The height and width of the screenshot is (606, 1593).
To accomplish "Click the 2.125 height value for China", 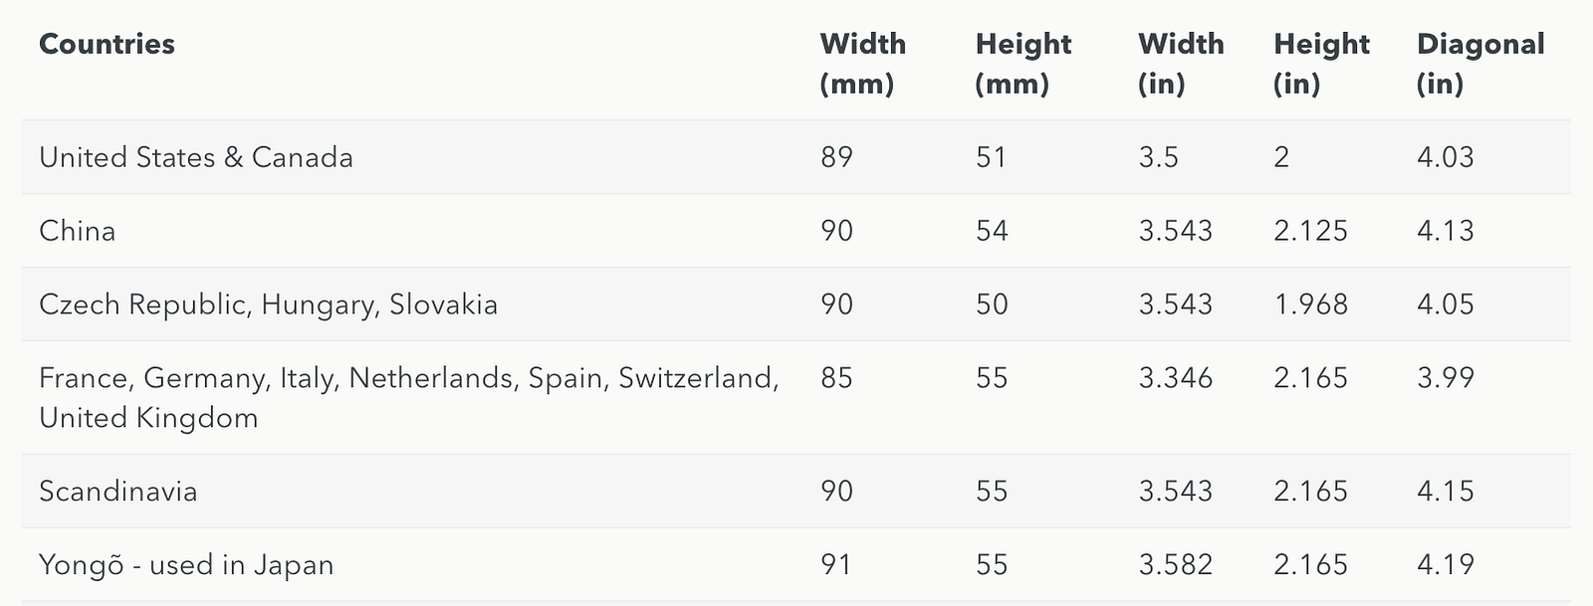I will tap(1310, 231).
